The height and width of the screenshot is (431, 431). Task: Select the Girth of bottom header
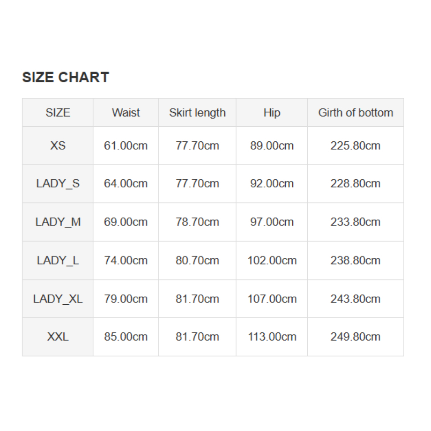(356, 113)
